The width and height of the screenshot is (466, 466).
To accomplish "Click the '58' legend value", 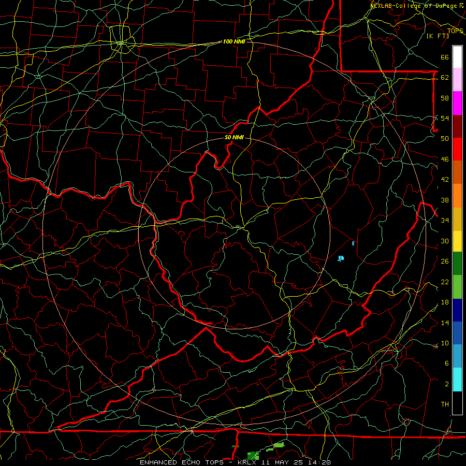I will tap(445, 98).
